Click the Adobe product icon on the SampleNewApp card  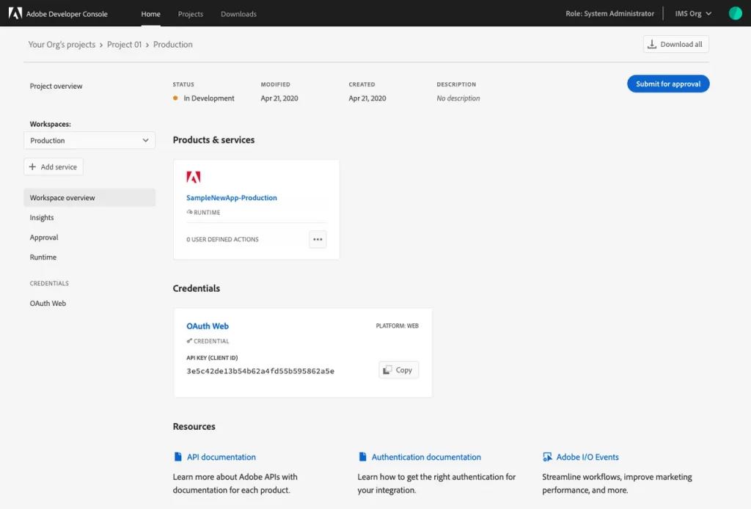coord(194,176)
